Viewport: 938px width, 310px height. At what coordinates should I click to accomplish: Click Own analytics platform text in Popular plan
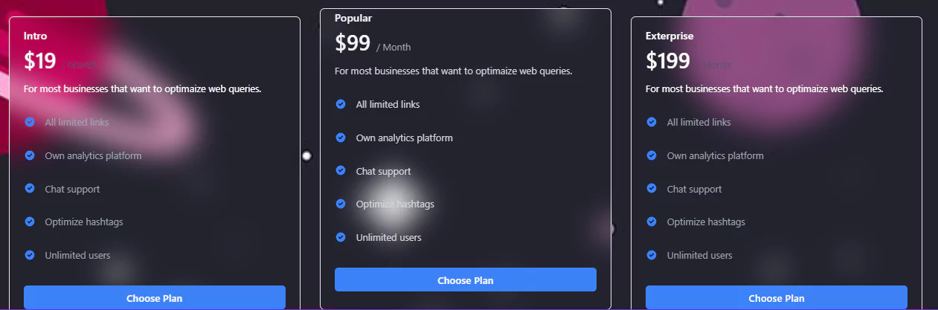[405, 138]
